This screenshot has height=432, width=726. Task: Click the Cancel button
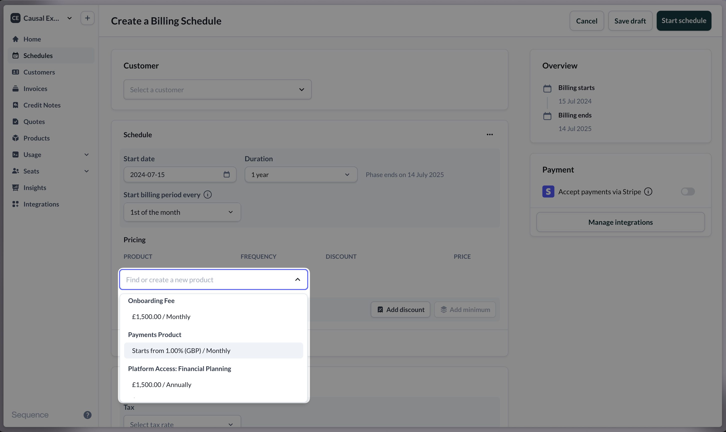coord(586,21)
